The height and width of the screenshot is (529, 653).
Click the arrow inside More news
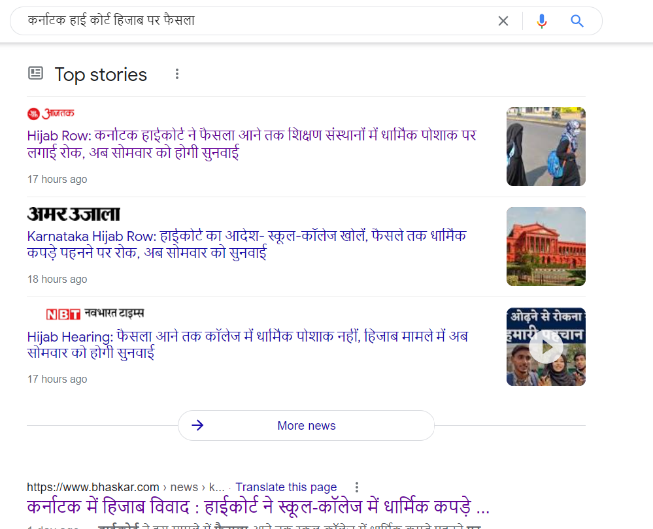pyautogui.click(x=197, y=426)
